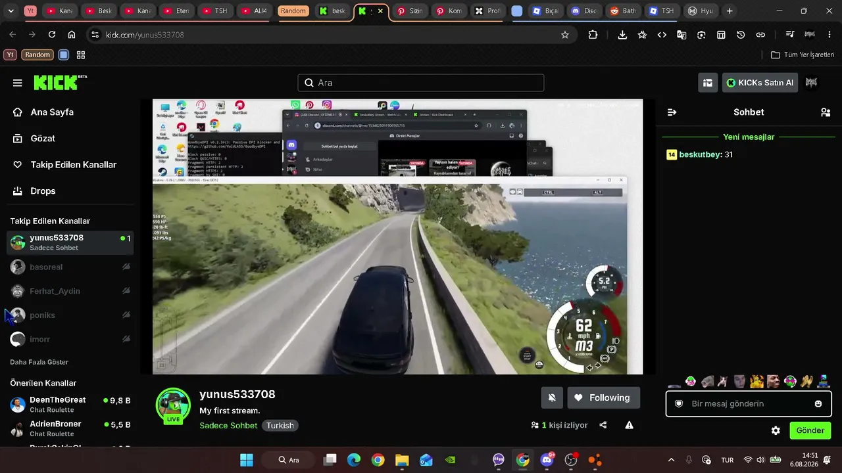Click beskutbey username in chat
This screenshot has width=842, height=473.
701,154
